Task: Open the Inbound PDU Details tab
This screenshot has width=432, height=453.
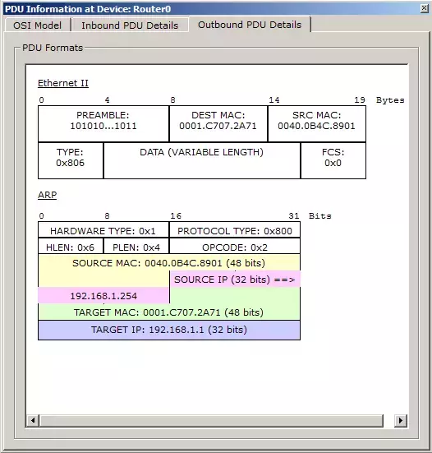Action: coord(130,25)
